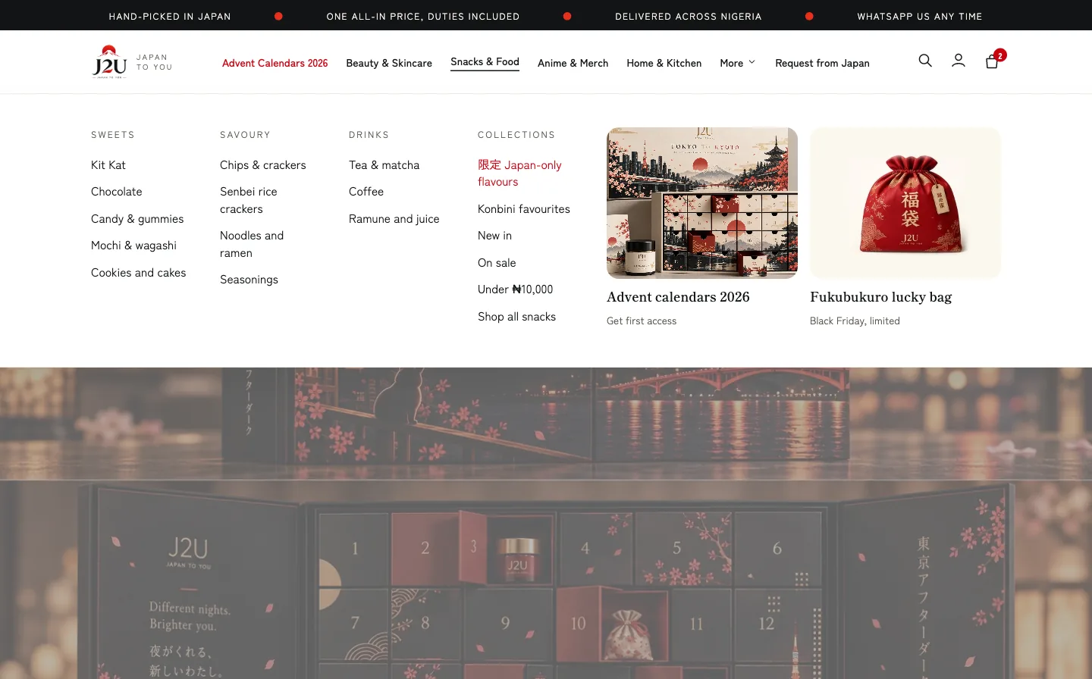Viewport: 1092px width, 679px height.
Task: Browse Noodles and ramen
Action: [252, 244]
